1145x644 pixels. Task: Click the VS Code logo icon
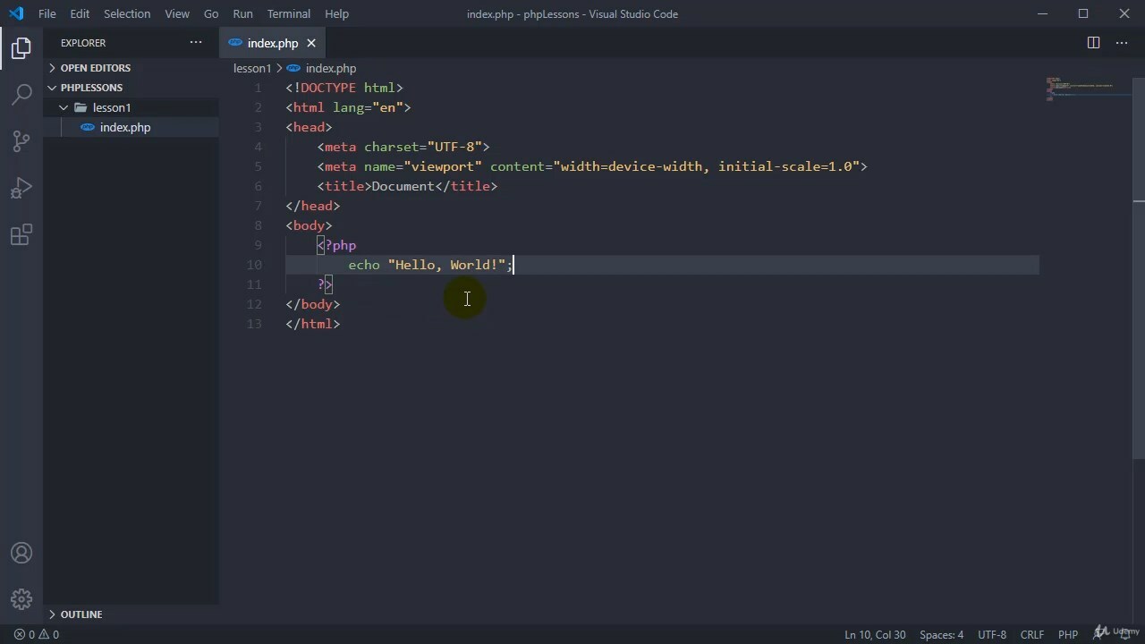tap(15, 13)
